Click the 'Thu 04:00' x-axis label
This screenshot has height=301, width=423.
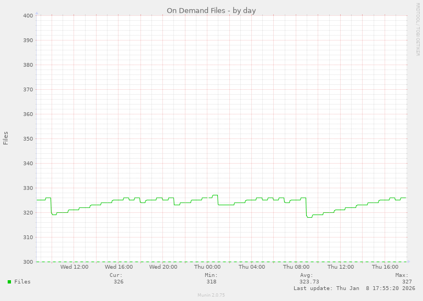tap(252, 267)
